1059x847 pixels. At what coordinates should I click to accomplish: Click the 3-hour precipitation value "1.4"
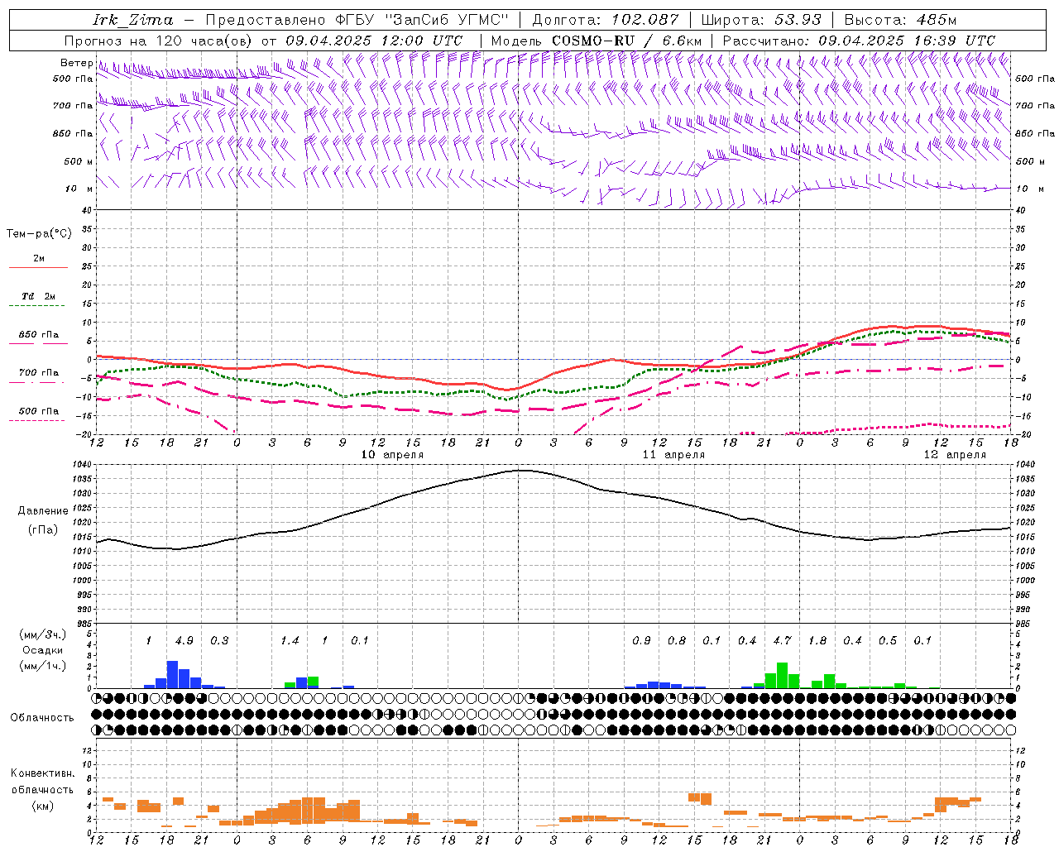pyautogui.click(x=290, y=641)
